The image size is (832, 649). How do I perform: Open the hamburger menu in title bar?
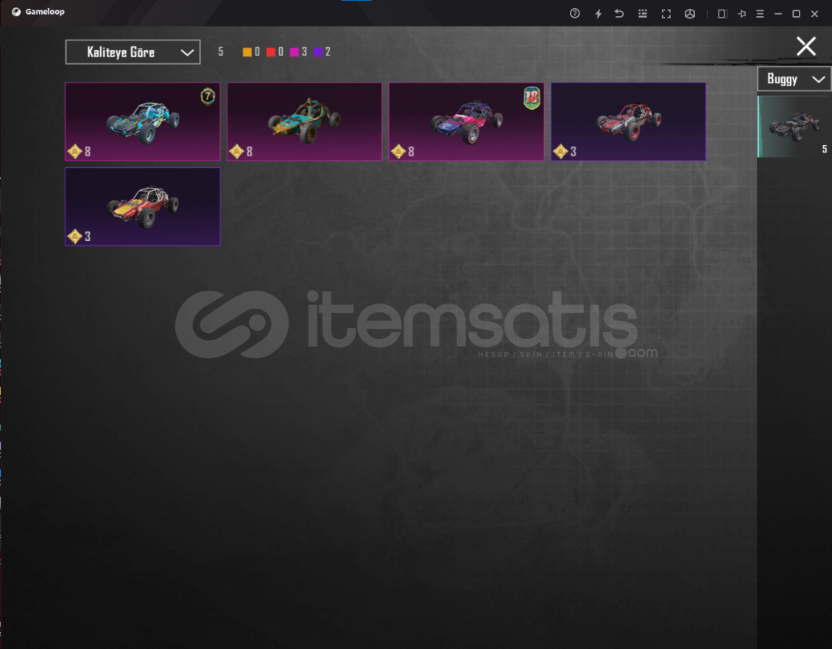(760, 14)
